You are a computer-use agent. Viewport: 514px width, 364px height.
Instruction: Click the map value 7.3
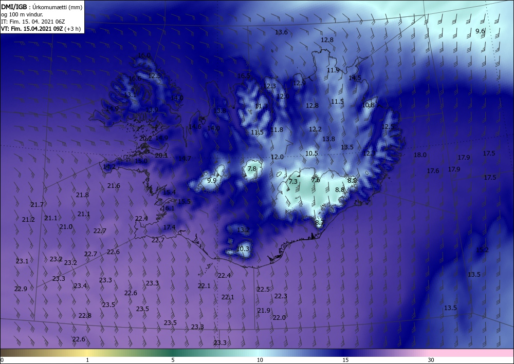[293, 182]
